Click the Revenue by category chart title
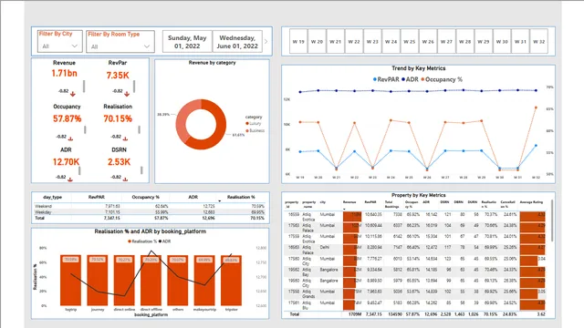Viewport: 584px width, 328px height. (x=212, y=63)
